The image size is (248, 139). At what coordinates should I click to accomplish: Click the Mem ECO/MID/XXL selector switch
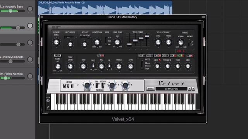[x=106, y=41]
